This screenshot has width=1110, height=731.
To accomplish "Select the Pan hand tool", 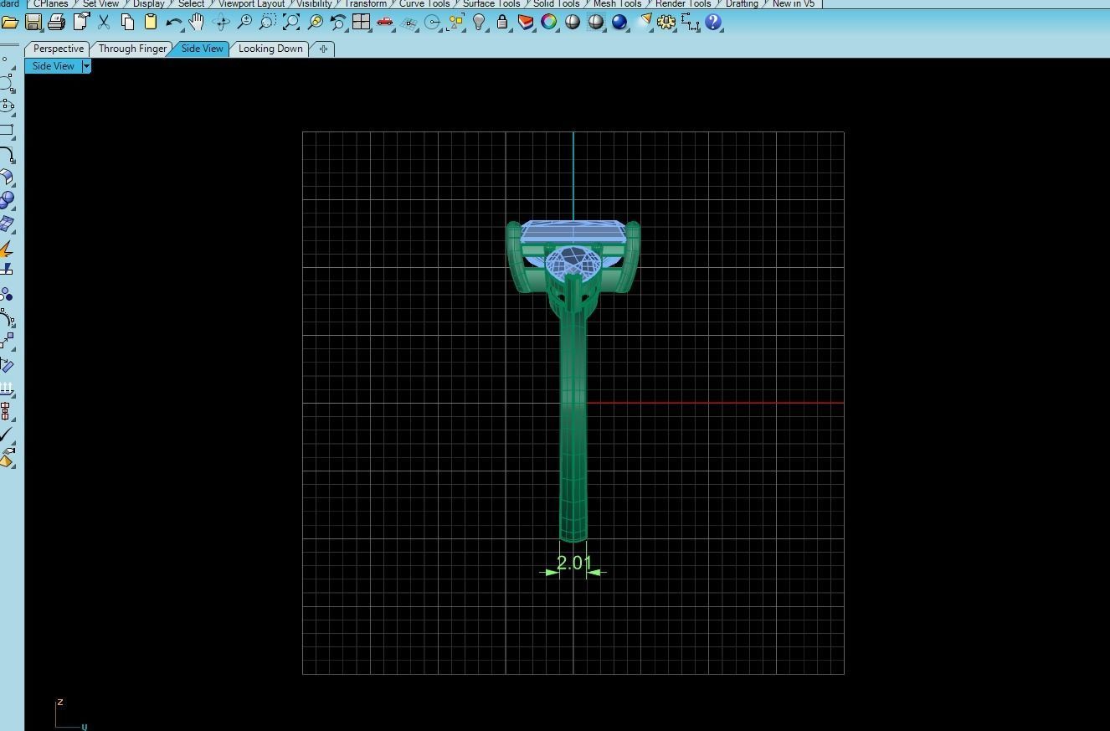I will 198,23.
